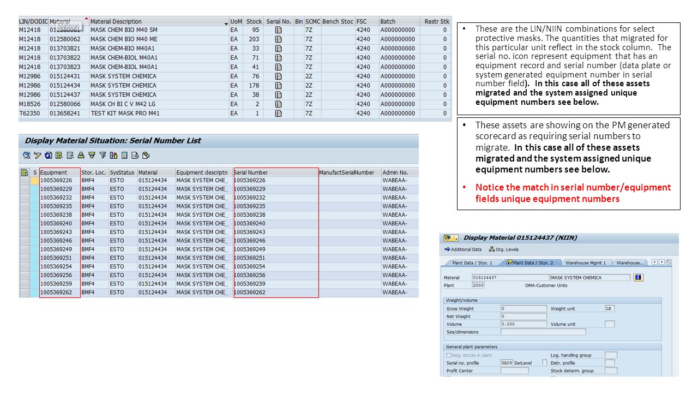
Task: Click the icon left of the Display Material title
Action: [450, 238]
